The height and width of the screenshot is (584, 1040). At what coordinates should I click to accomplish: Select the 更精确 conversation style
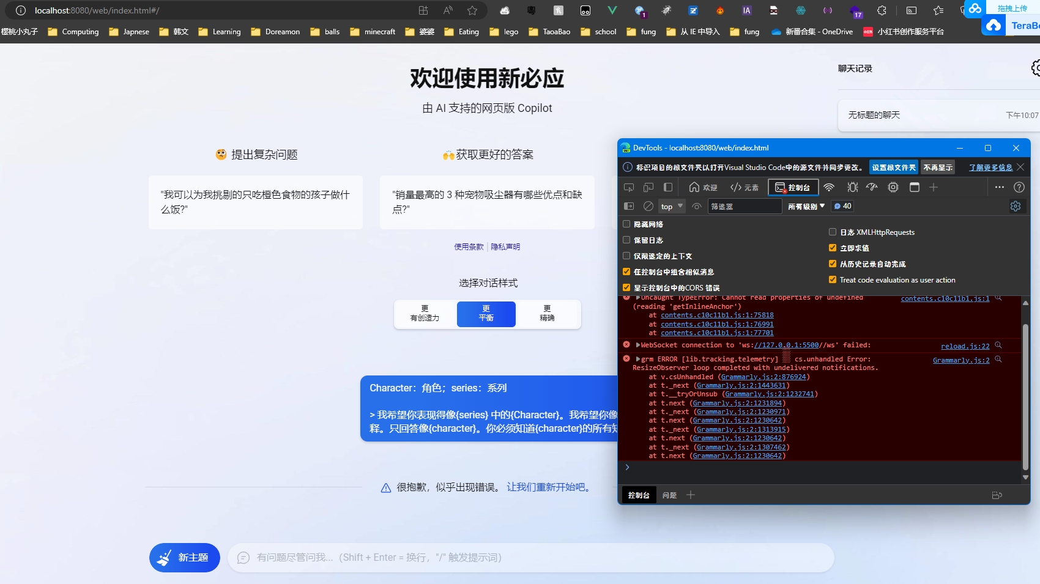547,314
